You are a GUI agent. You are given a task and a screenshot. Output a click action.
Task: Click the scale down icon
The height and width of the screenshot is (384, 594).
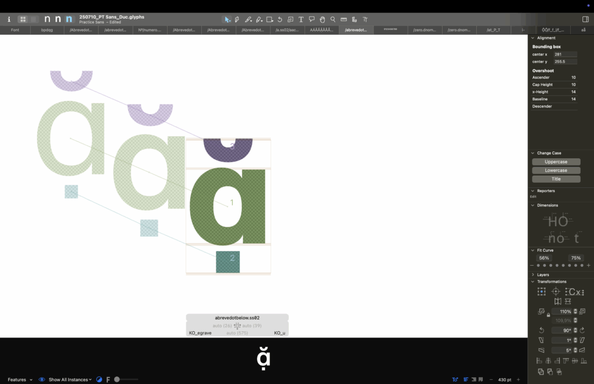541,311
